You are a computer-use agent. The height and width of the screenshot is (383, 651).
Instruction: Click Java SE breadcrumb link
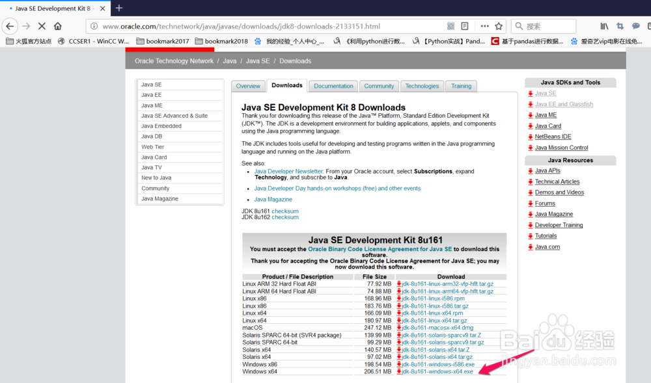[258, 61]
